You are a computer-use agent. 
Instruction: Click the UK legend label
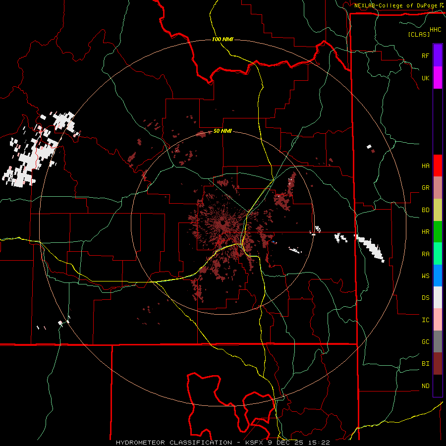425,78
